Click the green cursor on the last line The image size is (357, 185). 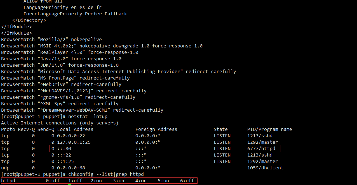[x=70, y=184]
